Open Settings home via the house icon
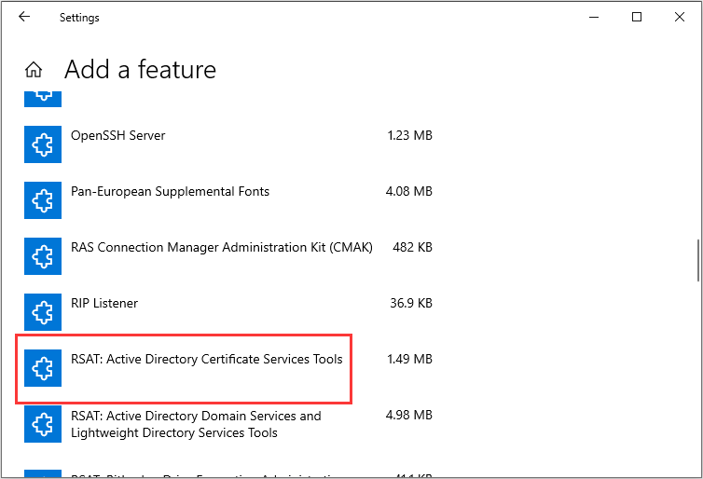This screenshot has width=703, height=479. (34, 70)
